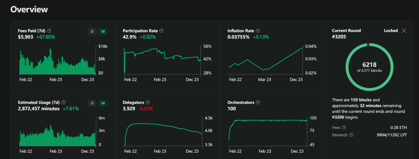Click the Delegators line chart
Image resolution: width=419 pixels, height=159 pixels.
(x=162, y=132)
